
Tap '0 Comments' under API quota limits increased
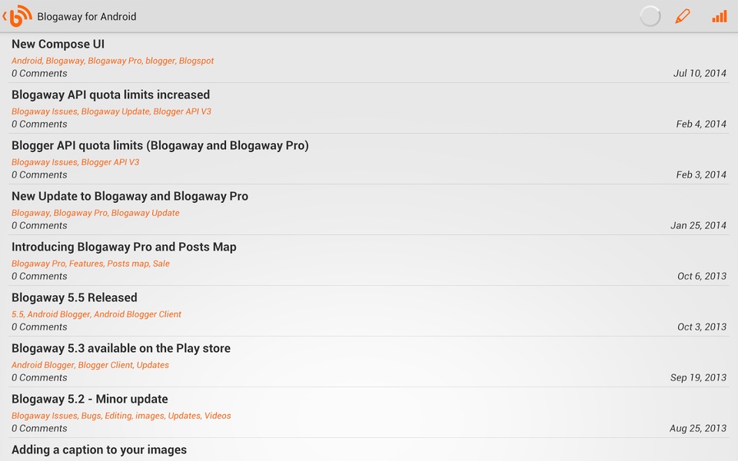pyautogui.click(x=39, y=124)
